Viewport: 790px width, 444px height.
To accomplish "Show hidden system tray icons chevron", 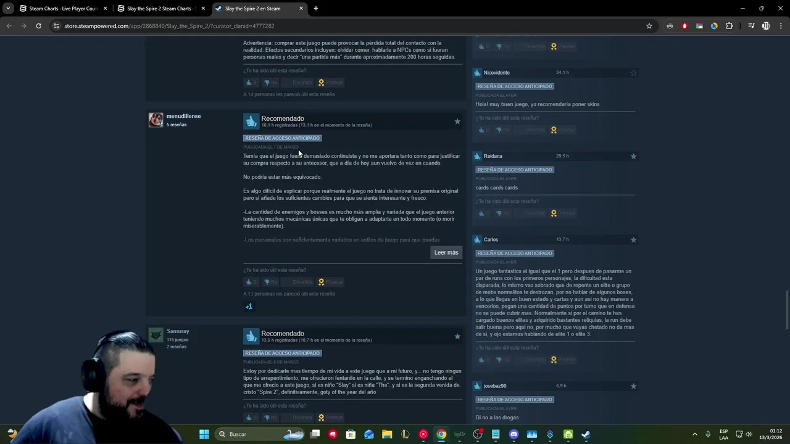I will (x=694, y=434).
